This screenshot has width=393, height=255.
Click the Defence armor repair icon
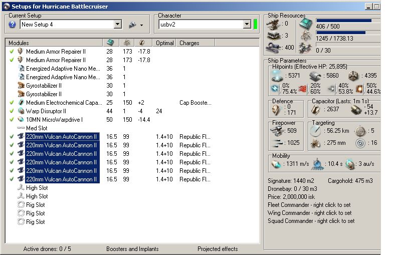(x=277, y=110)
